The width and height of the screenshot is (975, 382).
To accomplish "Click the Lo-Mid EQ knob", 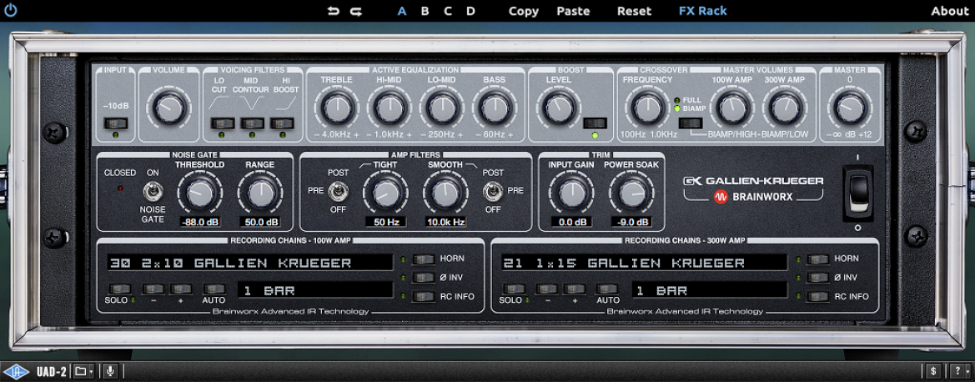I will pyautogui.click(x=441, y=108).
